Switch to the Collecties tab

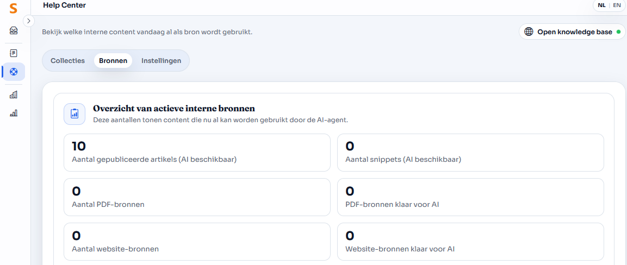pyautogui.click(x=67, y=61)
